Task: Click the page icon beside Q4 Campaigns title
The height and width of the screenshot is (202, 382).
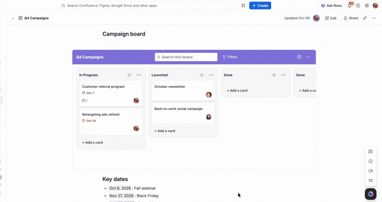Action: tap(20, 18)
